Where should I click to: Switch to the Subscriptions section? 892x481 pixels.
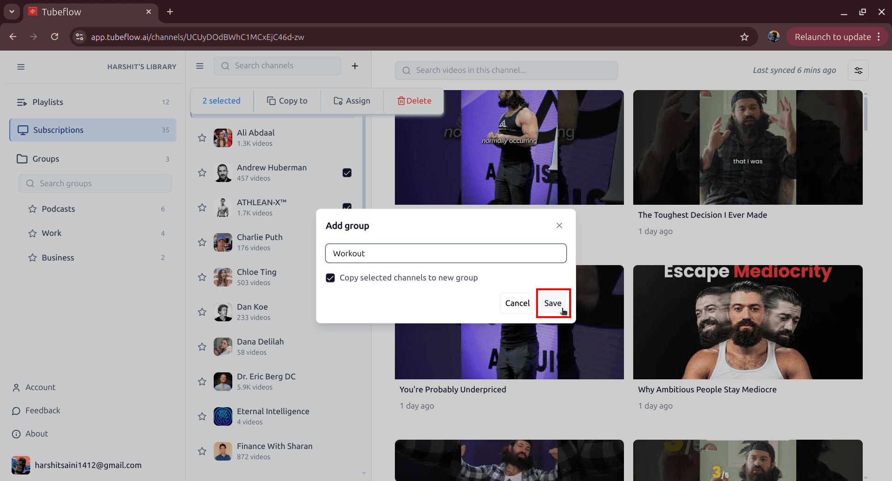point(58,130)
